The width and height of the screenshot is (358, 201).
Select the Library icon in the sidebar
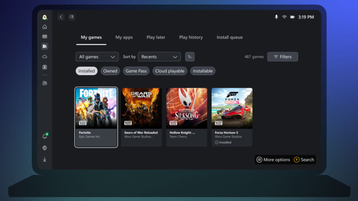tap(45, 46)
